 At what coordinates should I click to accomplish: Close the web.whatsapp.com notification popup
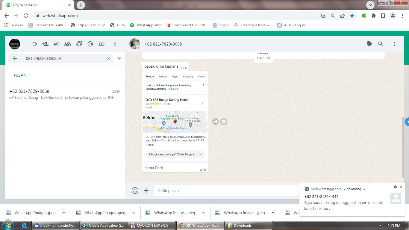(401, 187)
